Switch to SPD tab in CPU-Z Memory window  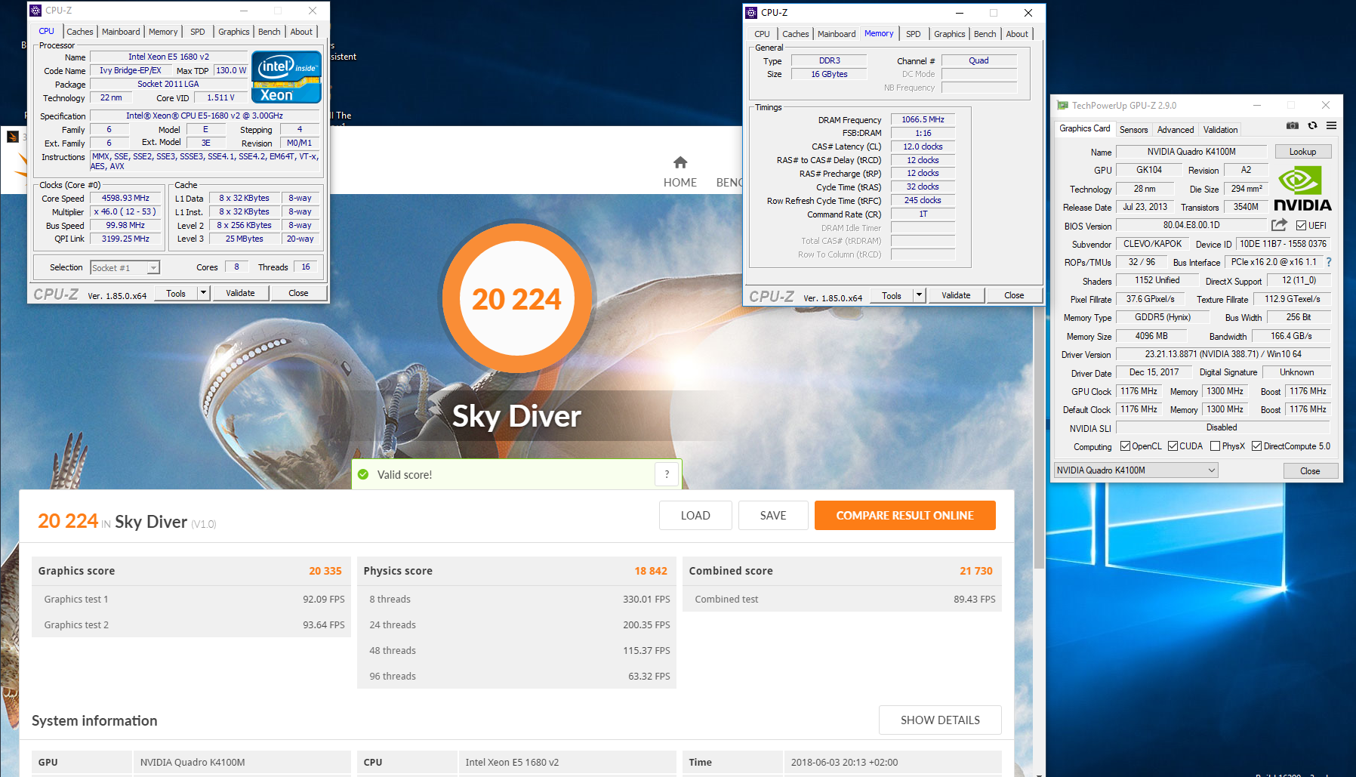coord(914,34)
